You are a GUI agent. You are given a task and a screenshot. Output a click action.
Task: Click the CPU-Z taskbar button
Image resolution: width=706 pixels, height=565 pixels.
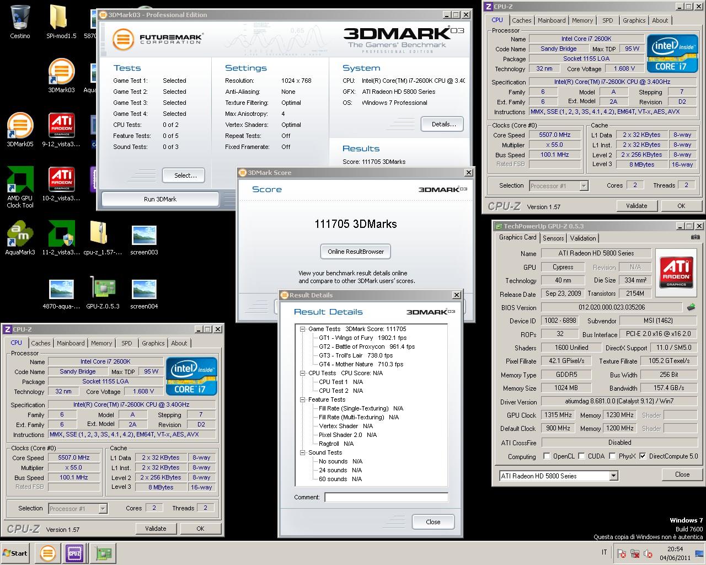[x=74, y=553]
